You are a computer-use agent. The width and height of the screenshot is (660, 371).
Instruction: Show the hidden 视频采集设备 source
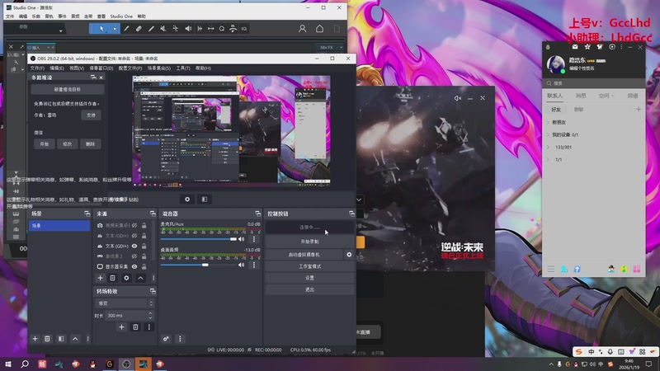(x=134, y=224)
